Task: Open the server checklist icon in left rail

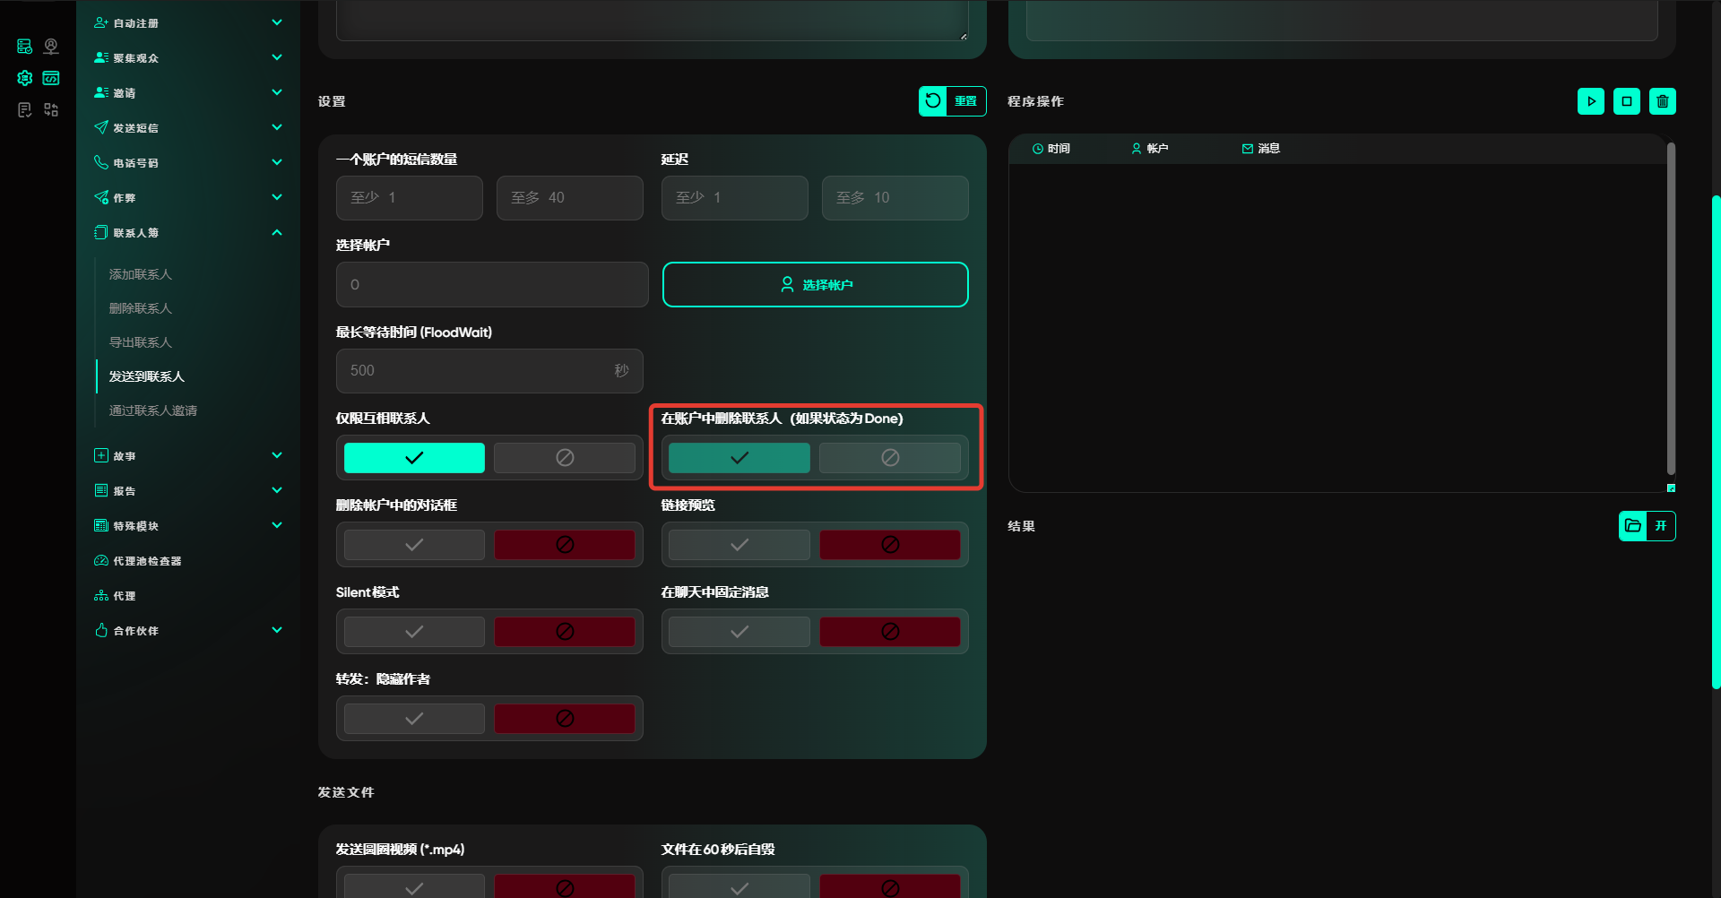Action: point(25,47)
